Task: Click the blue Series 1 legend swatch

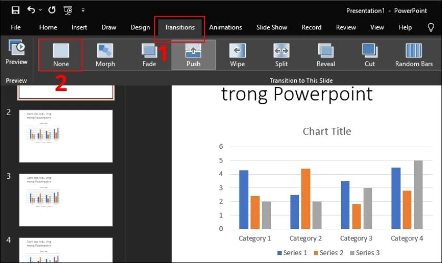Action: coord(279,253)
